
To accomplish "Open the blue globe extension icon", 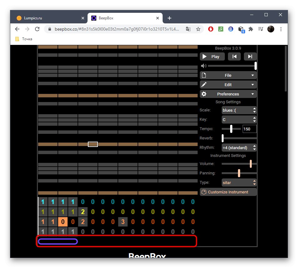I will (231, 29).
